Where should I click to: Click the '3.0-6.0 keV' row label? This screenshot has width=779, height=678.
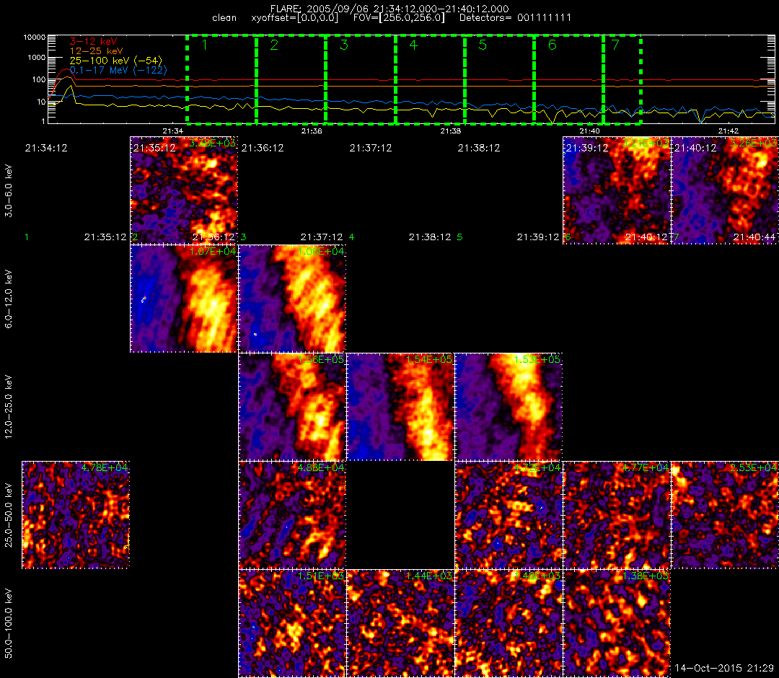9,191
